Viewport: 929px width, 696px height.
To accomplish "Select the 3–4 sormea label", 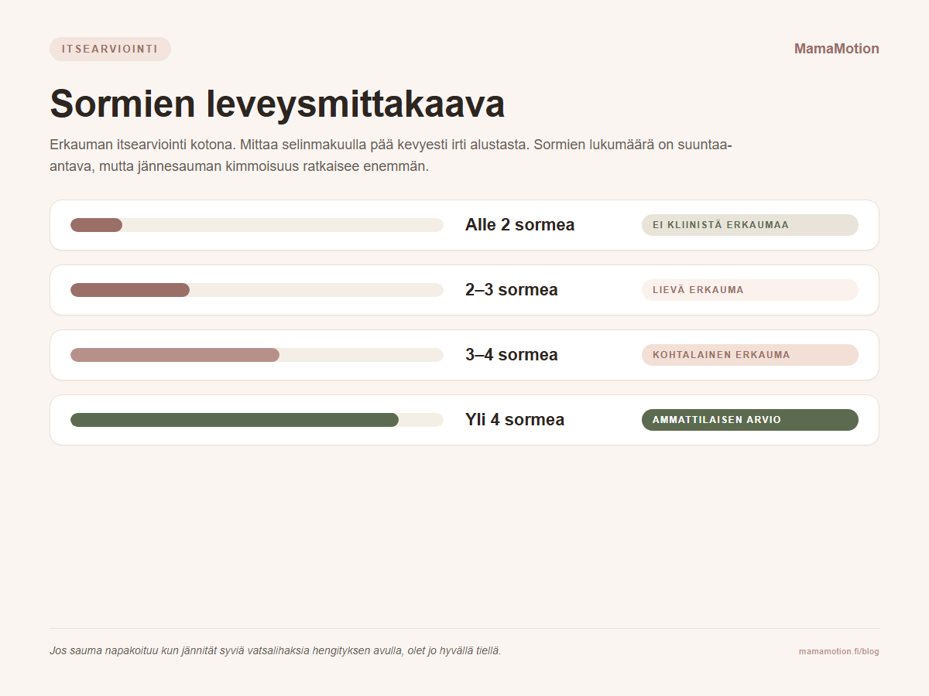I will 511,355.
